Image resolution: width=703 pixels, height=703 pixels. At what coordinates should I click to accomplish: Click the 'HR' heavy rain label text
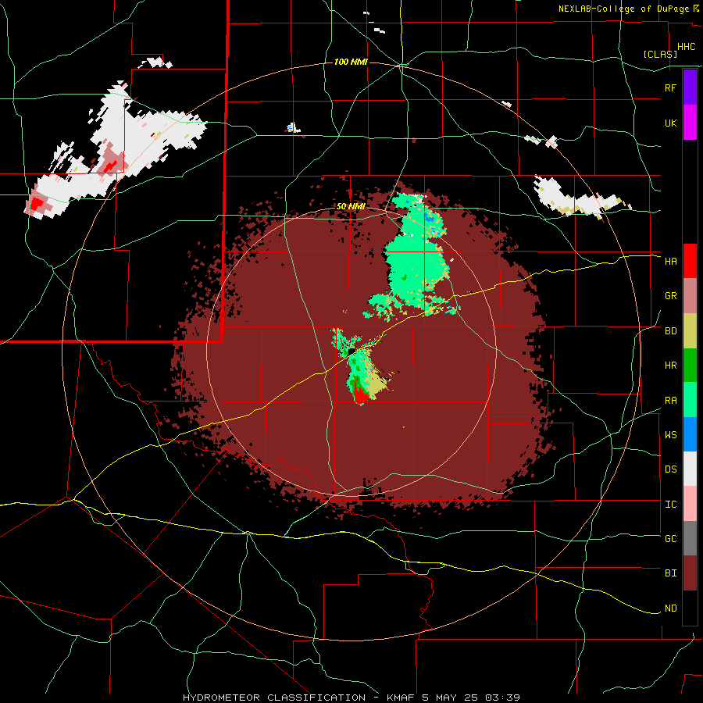point(670,366)
